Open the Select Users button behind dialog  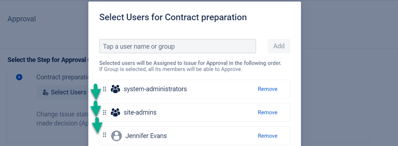point(63,92)
